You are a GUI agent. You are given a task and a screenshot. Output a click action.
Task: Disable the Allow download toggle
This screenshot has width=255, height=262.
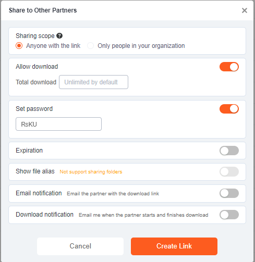[x=229, y=67]
